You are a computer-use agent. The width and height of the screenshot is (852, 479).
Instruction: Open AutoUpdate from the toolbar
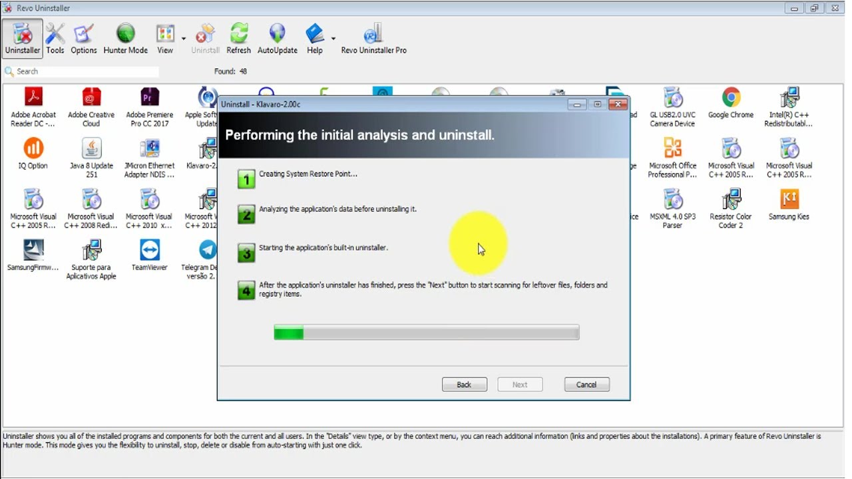(278, 39)
